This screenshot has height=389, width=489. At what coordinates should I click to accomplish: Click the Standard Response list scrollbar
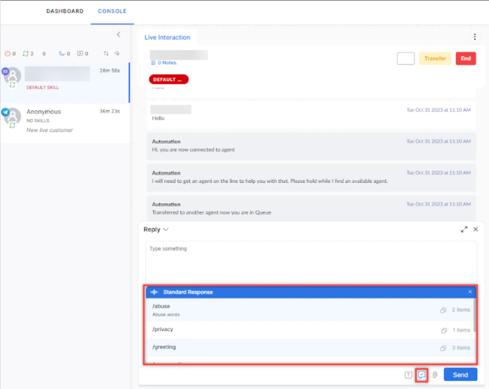click(475, 315)
